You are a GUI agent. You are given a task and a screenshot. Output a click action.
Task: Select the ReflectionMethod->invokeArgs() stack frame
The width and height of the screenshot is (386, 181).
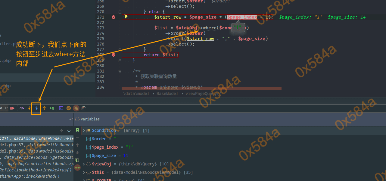pyautogui.click(x=36, y=170)
